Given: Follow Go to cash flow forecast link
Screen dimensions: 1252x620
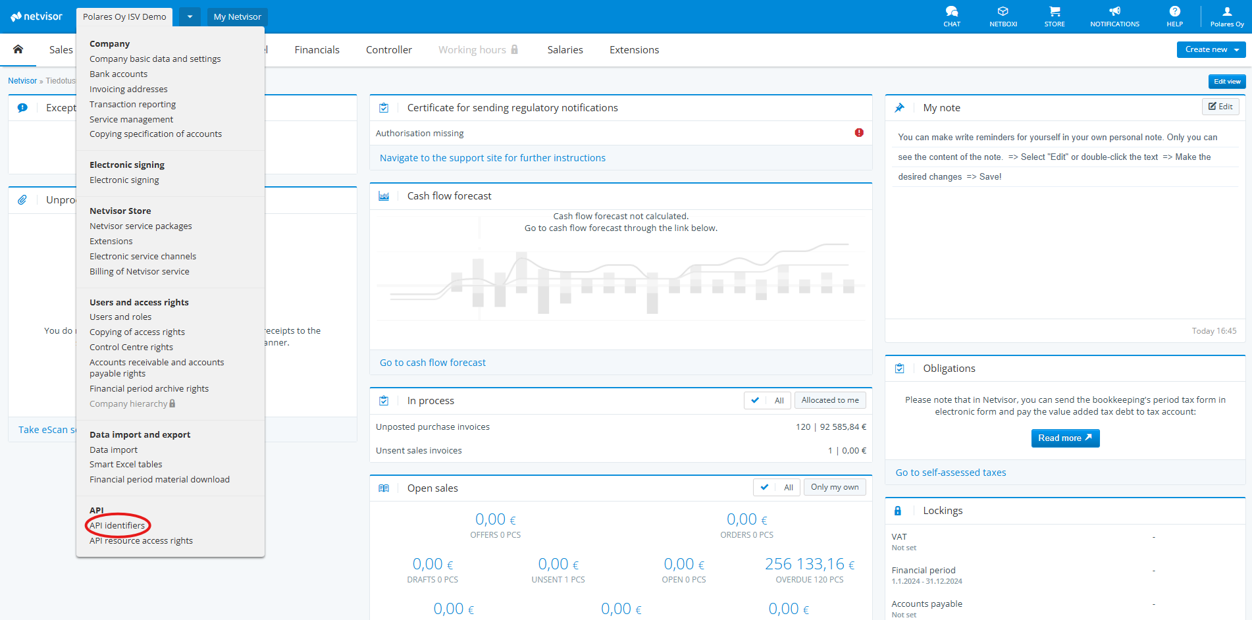Looking at the screenshot, I should pos(432,363).
